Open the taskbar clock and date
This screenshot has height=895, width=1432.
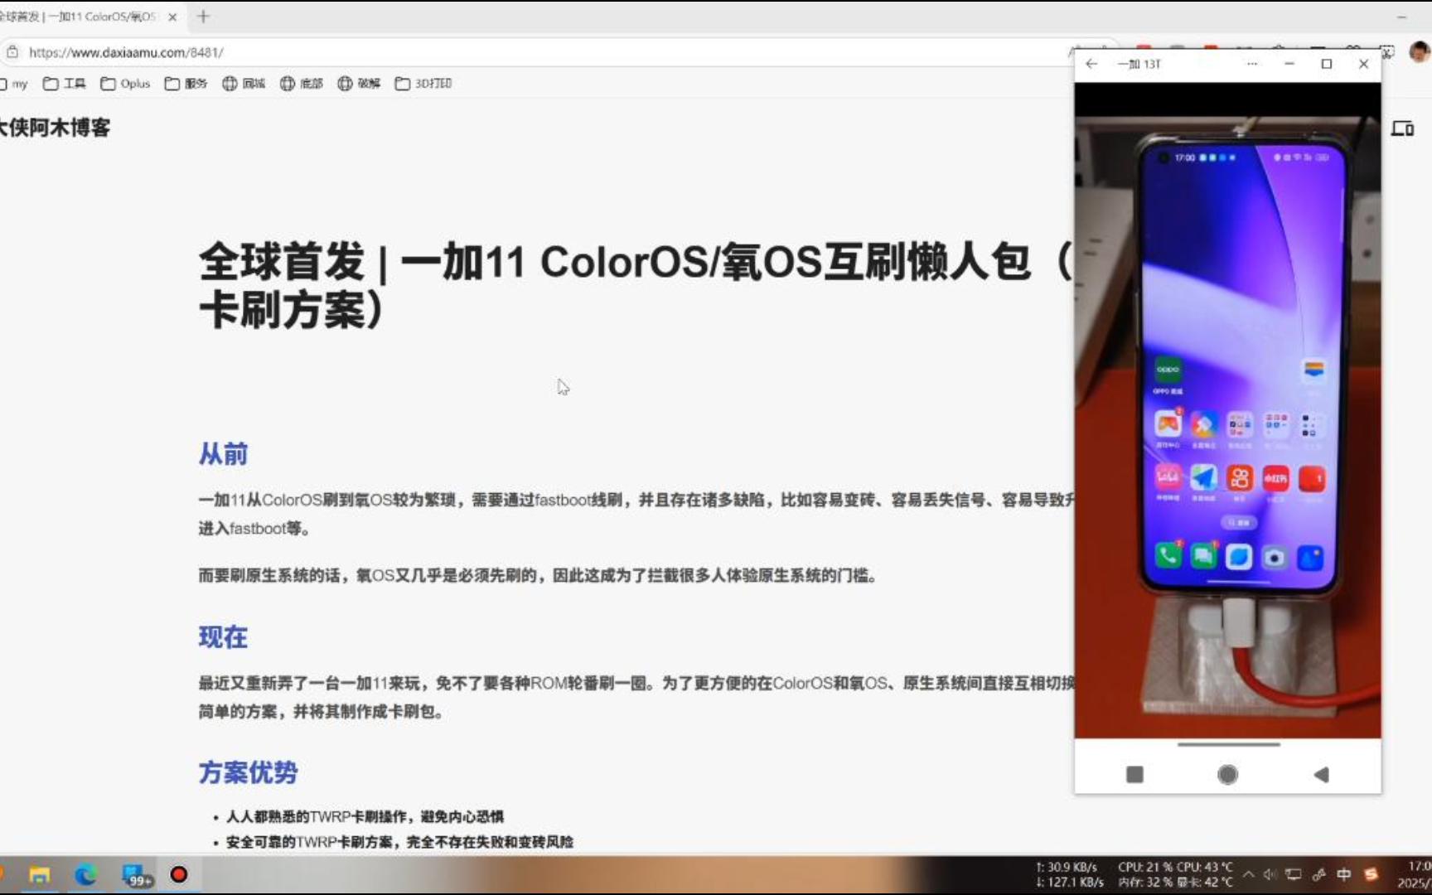point(1415,875)
